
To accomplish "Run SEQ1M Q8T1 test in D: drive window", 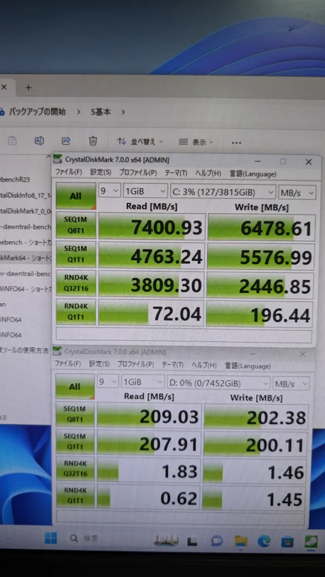I will [x=75, y=414].
